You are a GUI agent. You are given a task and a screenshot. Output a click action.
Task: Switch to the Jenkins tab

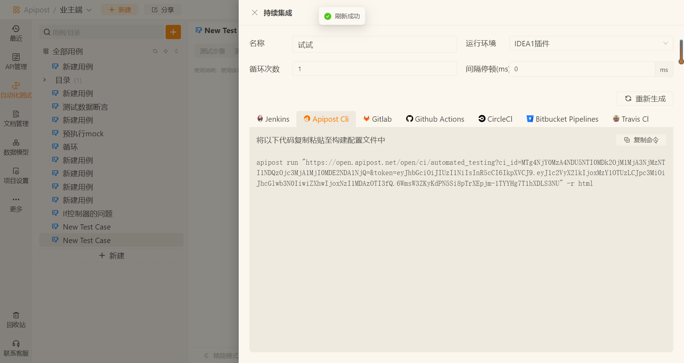[273, 119]
